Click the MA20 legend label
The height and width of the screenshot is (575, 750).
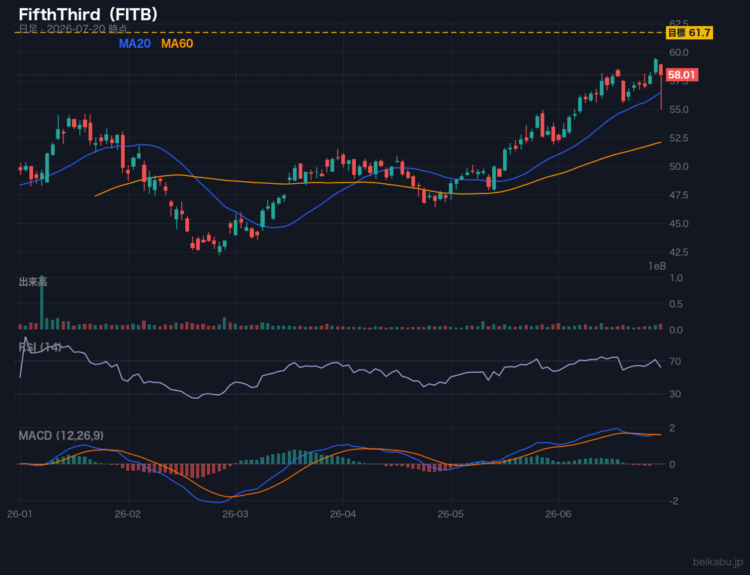134,43
